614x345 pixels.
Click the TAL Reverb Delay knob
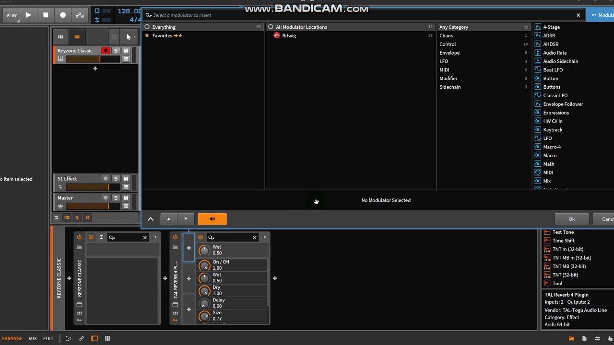pyautogui.click(x=204, y=303)
